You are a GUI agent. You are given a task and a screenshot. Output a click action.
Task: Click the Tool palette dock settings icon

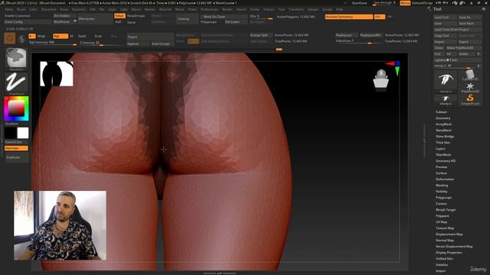click(x=484, y=9)
